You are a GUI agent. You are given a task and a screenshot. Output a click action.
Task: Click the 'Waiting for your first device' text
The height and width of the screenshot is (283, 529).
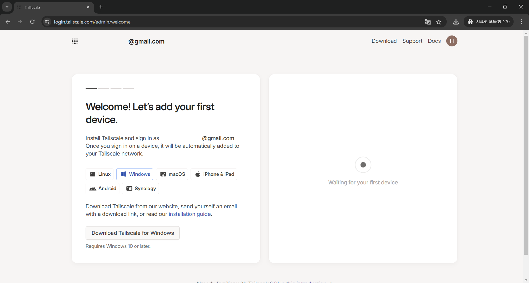click(x=363, y=183)
